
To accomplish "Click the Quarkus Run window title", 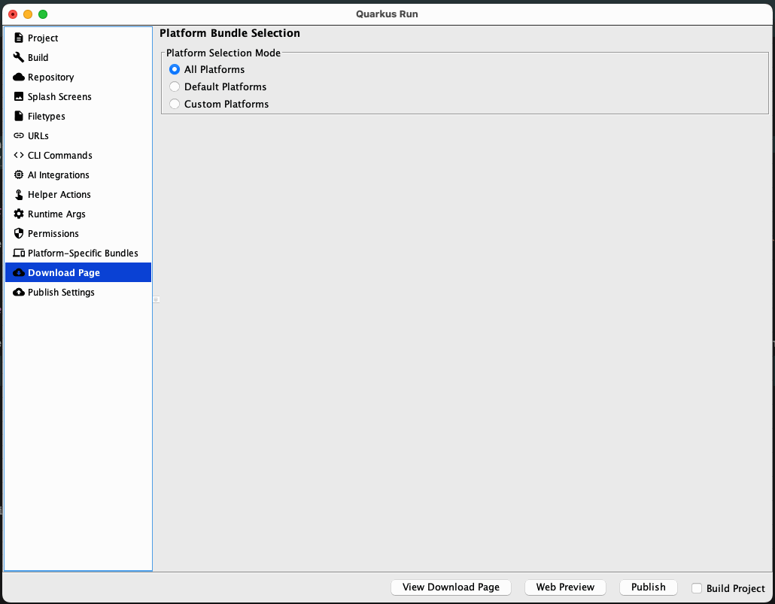I will click(387, 14).
